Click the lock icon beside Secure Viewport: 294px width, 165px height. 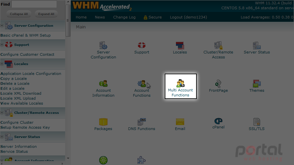[145, 17]
